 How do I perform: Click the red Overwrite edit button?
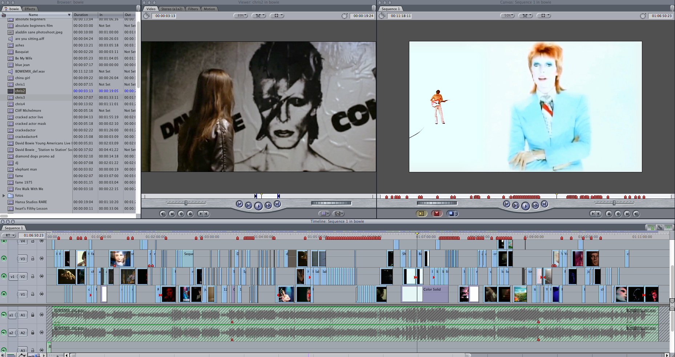(437, 213)
